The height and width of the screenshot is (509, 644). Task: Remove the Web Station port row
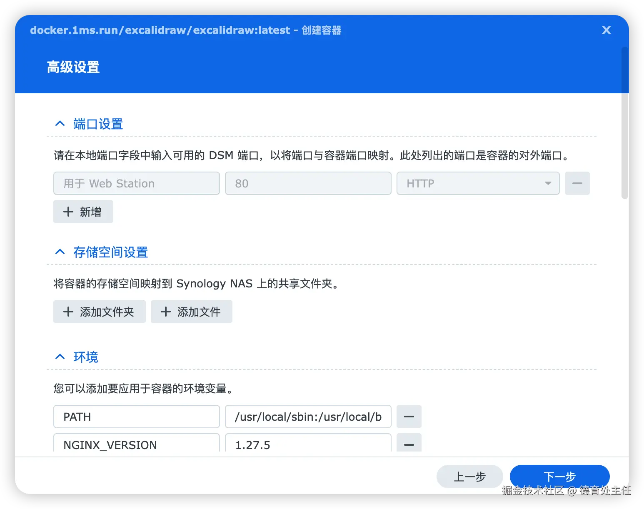click(577, 183)
